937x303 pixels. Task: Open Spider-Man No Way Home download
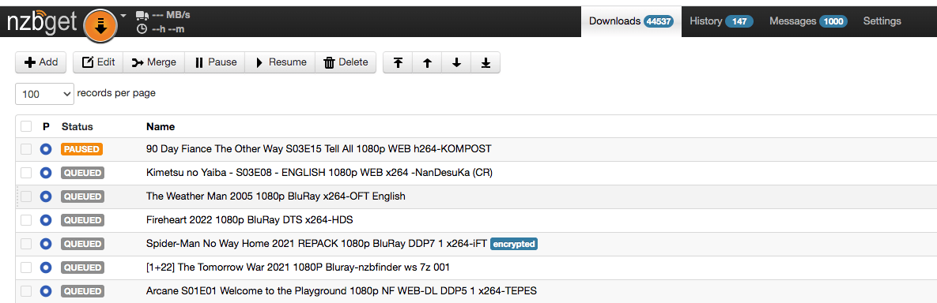tap(317, 243)
